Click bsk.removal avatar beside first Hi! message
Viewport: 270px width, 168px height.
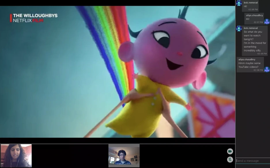239,3
